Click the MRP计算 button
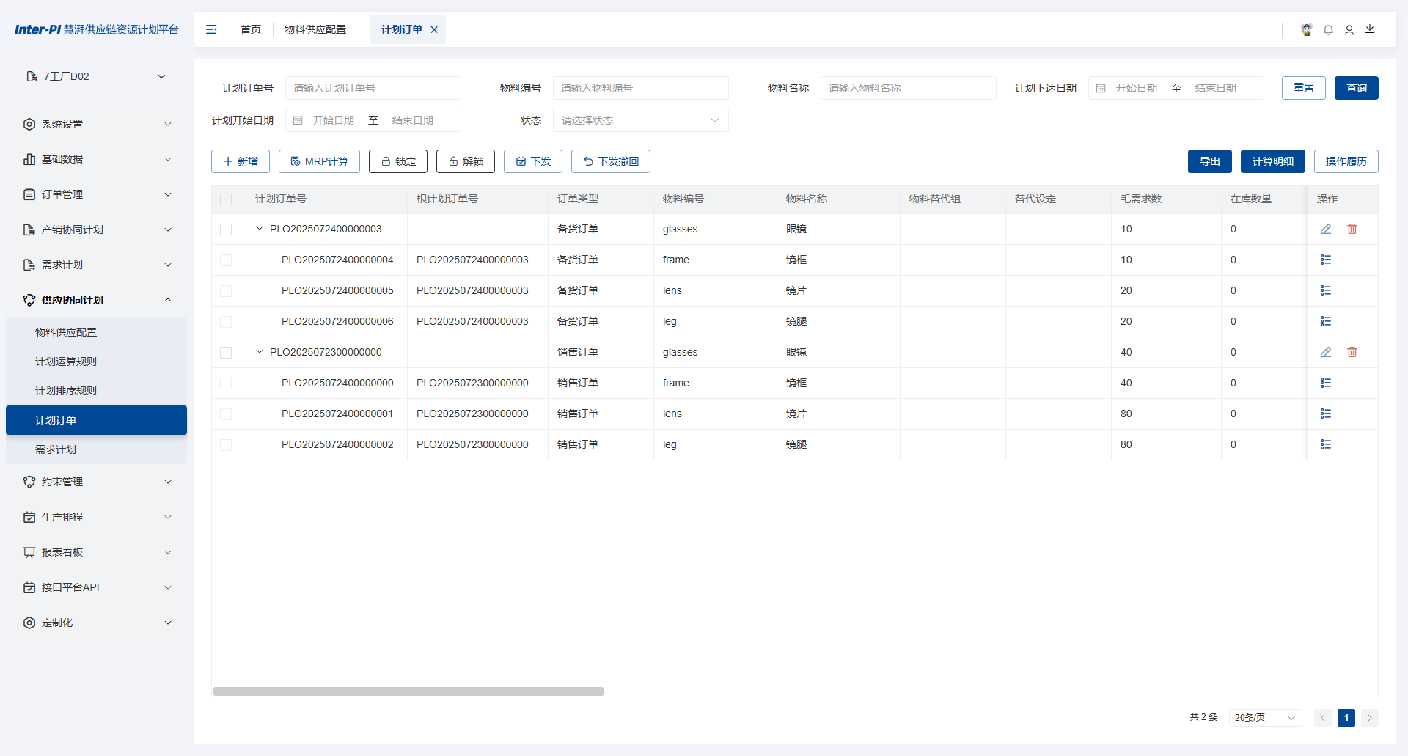This screenshot has width=1408, height=756. pos(319,161)
